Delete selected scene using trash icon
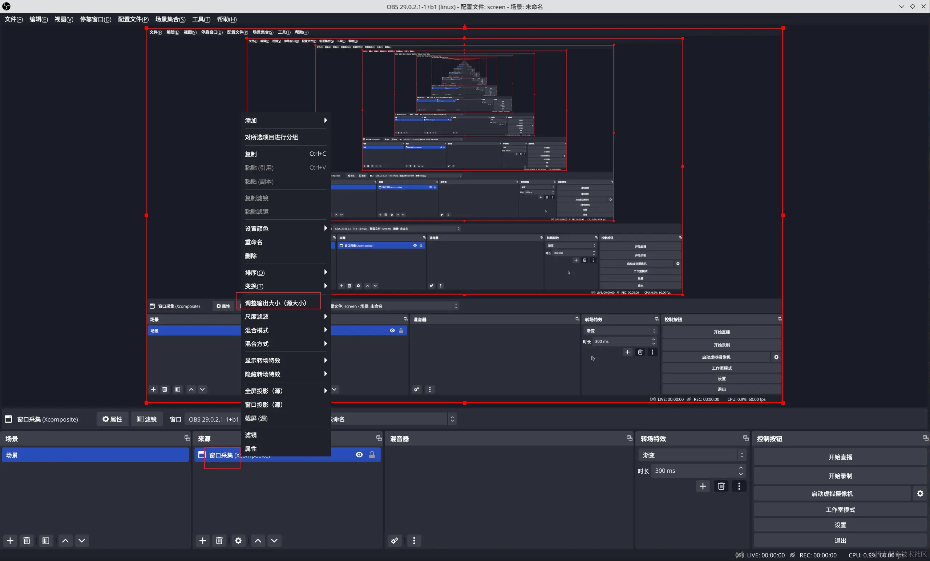Image resolution: width=930 pixels, height=561 pixels. (27, 541)
